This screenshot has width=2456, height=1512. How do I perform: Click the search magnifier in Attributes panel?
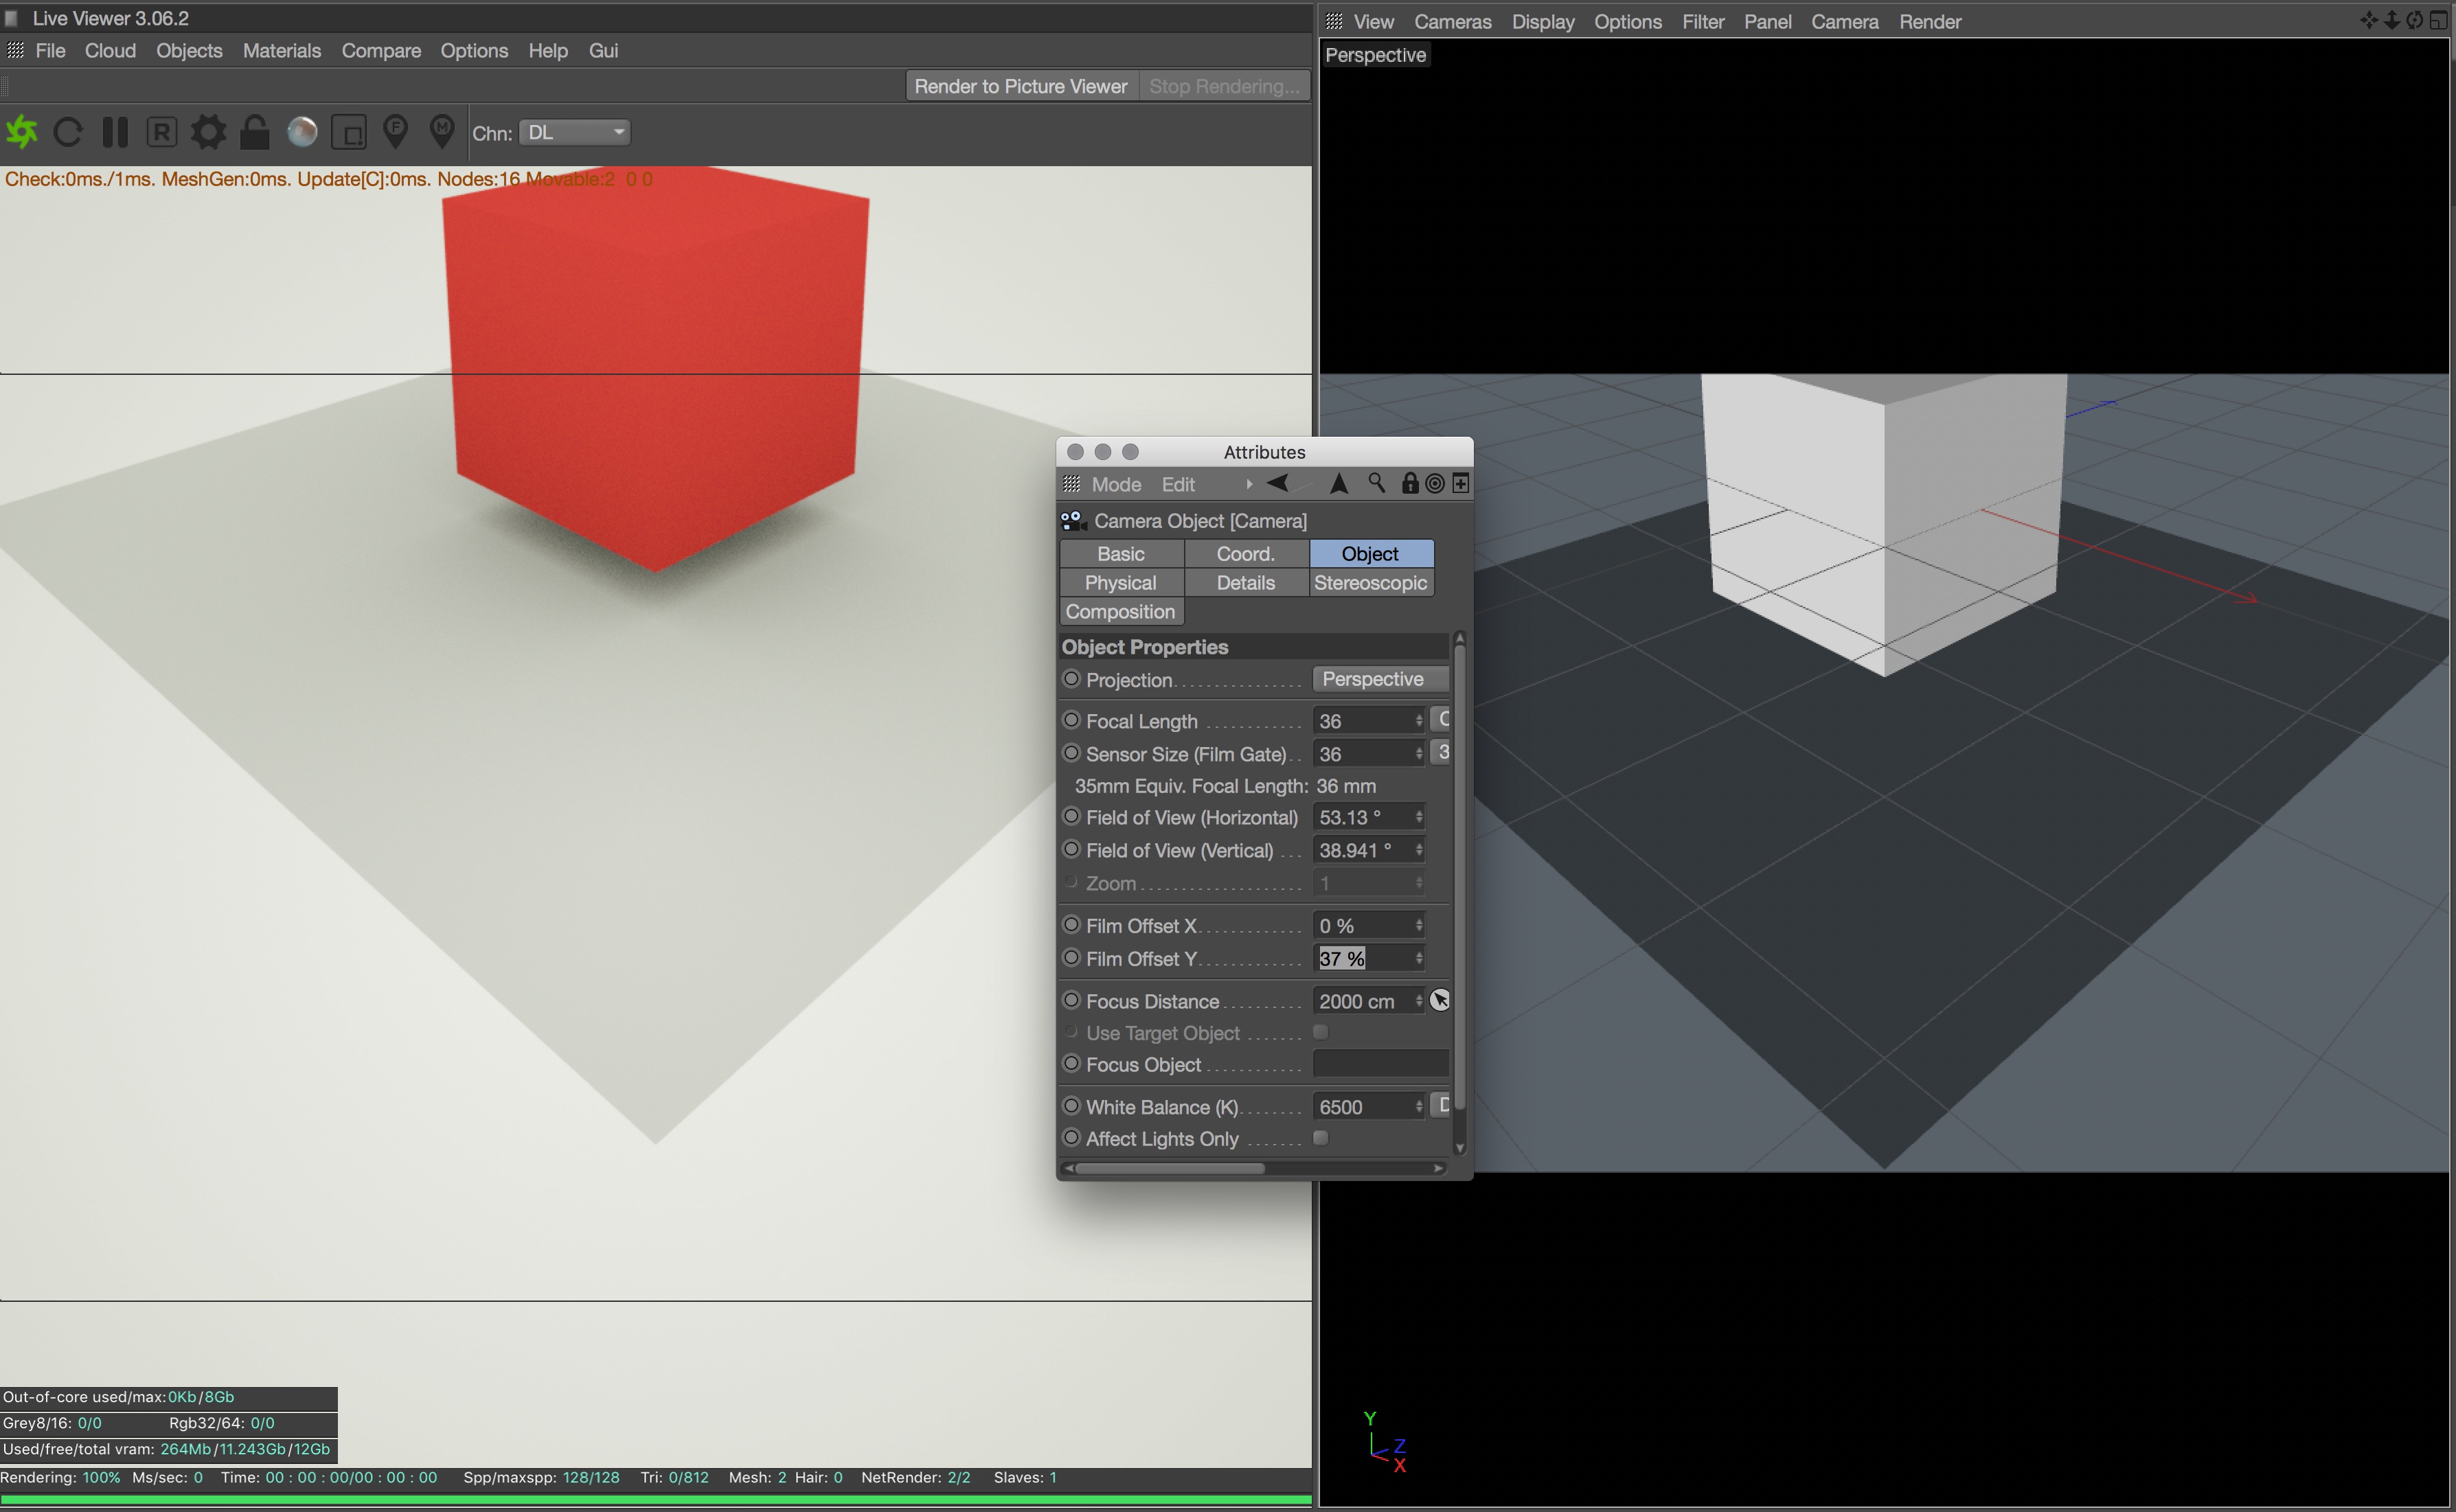[x=1376, y=484]
